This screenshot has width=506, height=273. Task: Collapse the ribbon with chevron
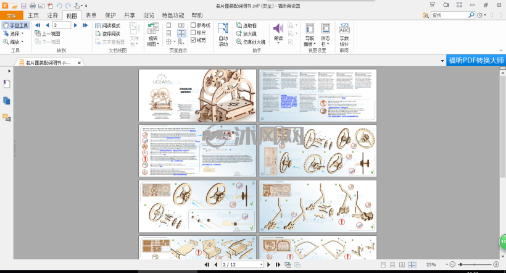tap(501, 51)
